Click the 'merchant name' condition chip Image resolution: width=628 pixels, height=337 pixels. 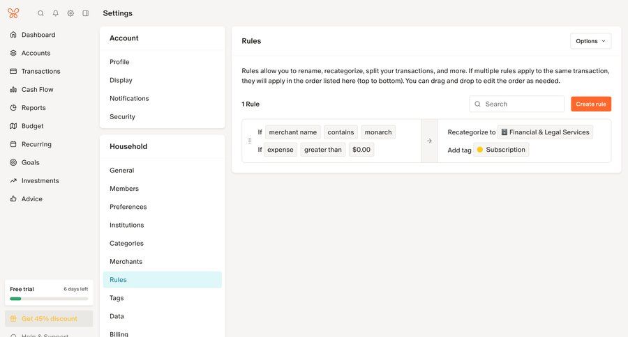point(293,132)
